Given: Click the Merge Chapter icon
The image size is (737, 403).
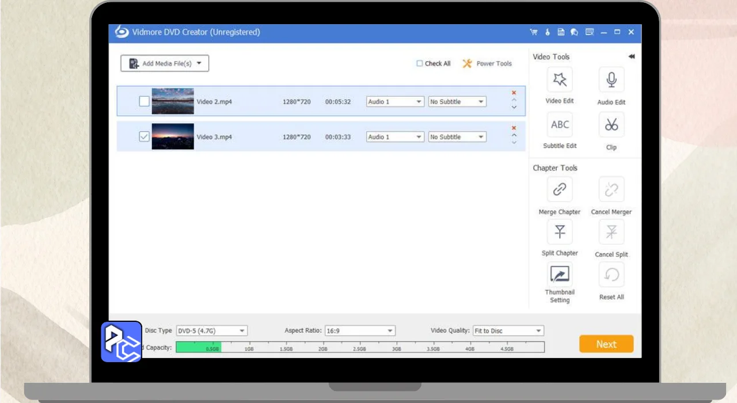Looking at the screenshot, I should click(559, 189).
